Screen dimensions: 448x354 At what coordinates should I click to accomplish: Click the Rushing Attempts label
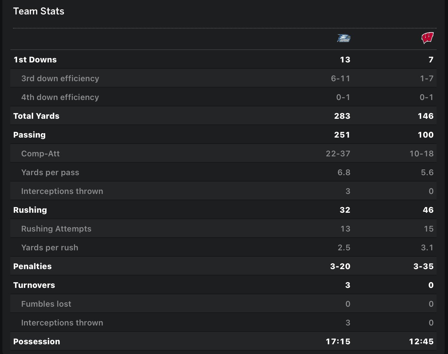(56, 229)
